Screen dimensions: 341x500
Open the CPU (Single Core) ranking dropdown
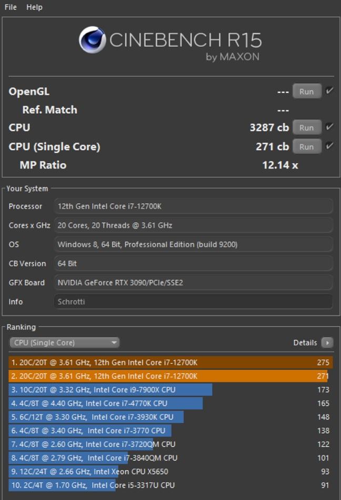coord(64,343)
